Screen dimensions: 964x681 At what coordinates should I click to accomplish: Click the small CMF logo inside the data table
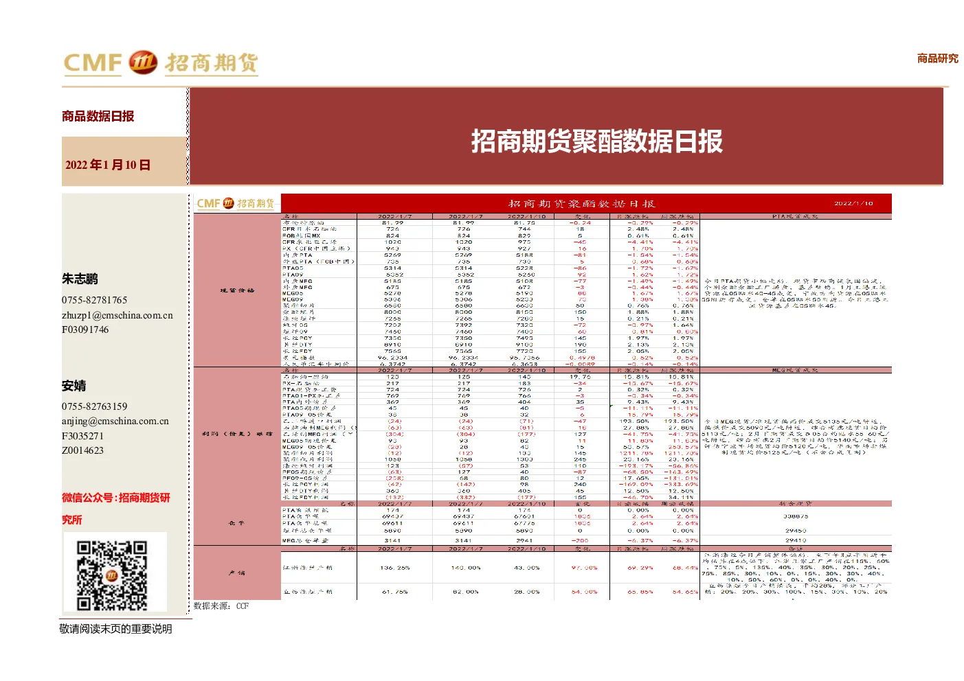(235, 203)
